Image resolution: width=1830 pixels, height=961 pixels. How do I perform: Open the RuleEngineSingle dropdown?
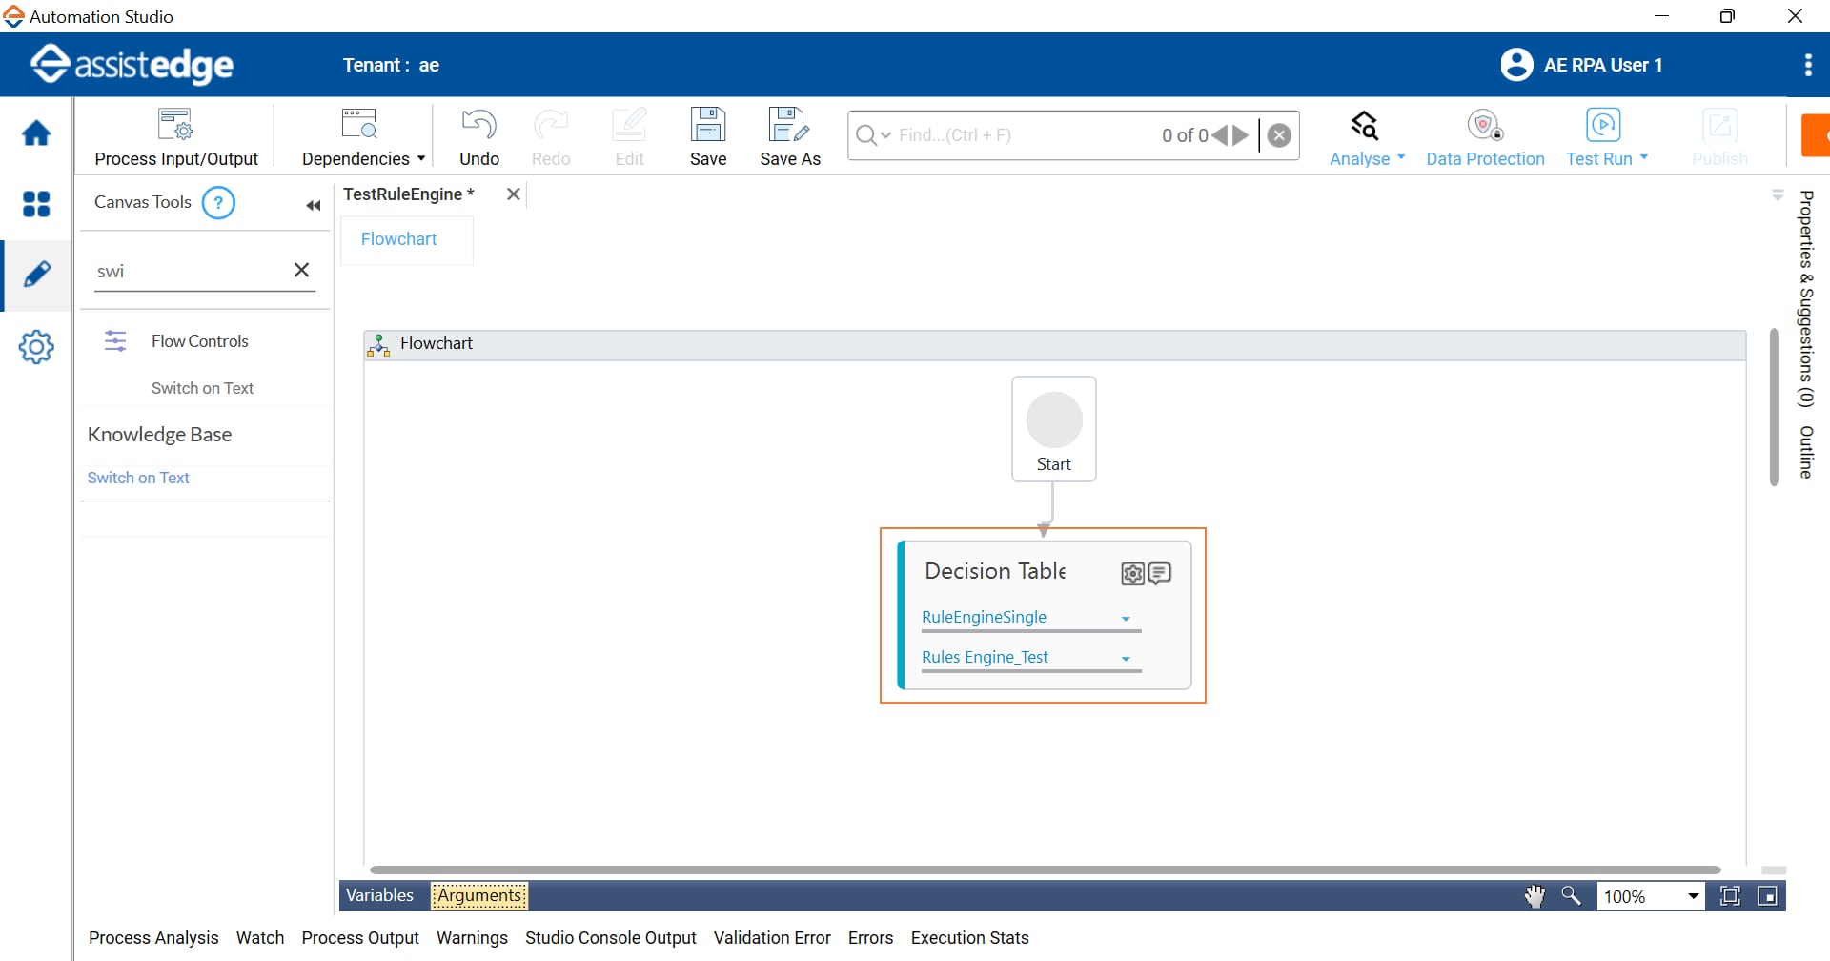pyautogui.click(x=1125, y=619)
